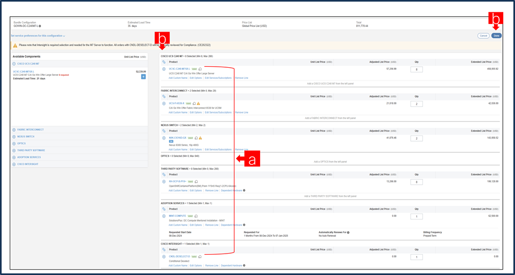This screenshot has height=275, width=515.
Task: Click info icon beside GOWIN-DC-C240M7-L bundle name
Action: 40,26
